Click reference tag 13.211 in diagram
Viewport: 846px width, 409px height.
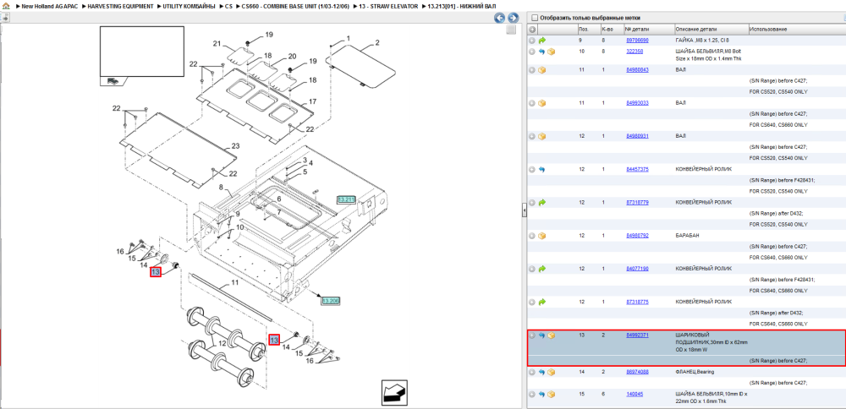coord(346,200)
